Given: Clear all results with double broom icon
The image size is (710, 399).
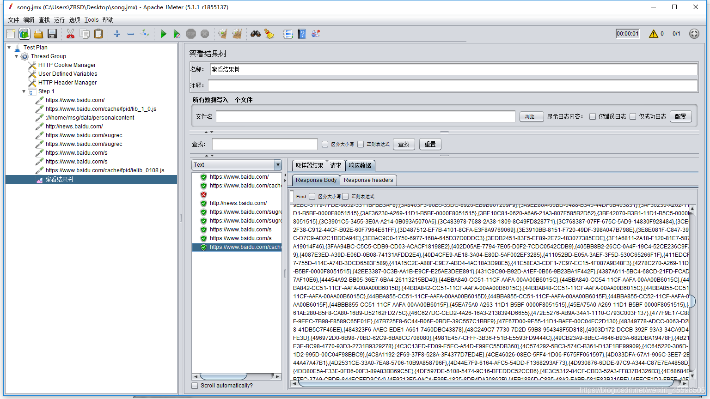Looking at the screenshot, I should [x=237, y=34].
